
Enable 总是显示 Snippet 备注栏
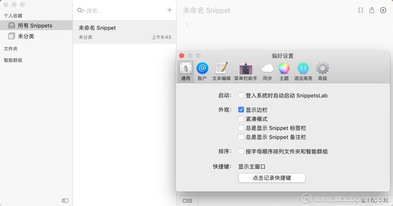pyautogui.click(x=241, y=137)
